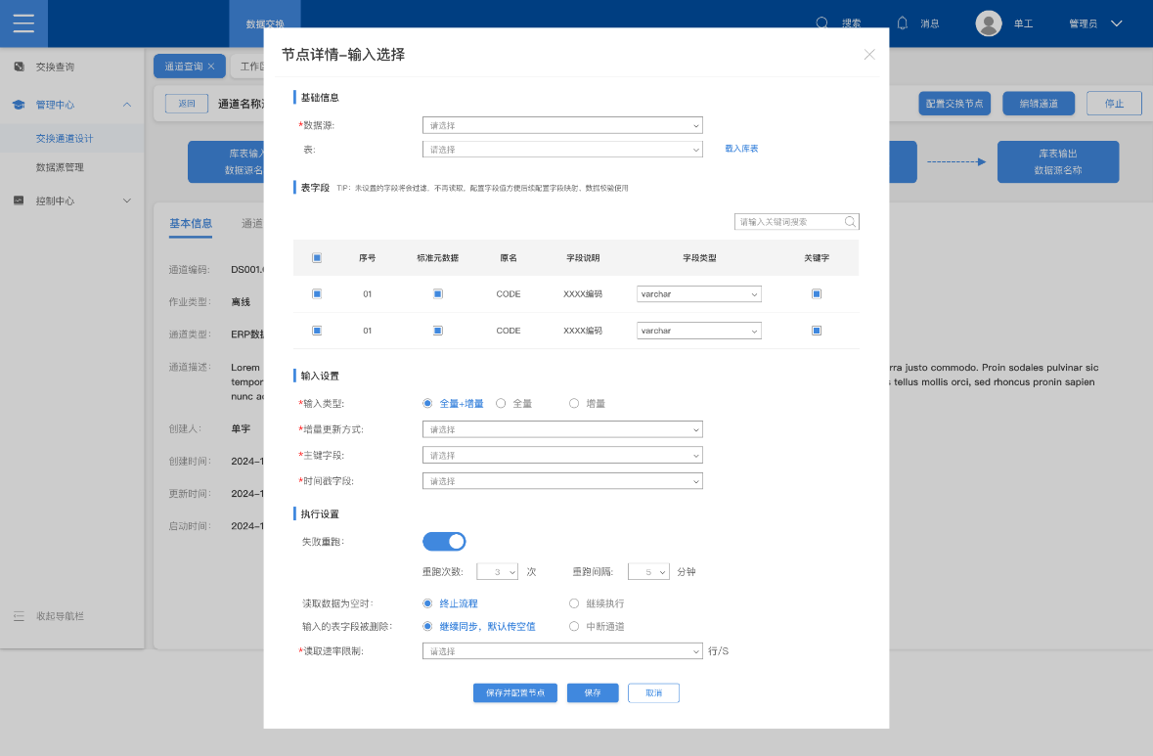
Task: Click search icon in keyword field
Action: [850, 222]
